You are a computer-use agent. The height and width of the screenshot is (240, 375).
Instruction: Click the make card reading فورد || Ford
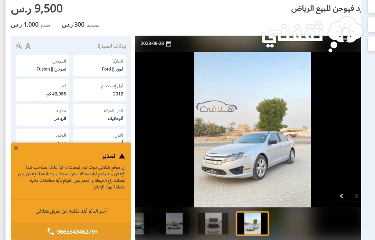coord(100,65)
